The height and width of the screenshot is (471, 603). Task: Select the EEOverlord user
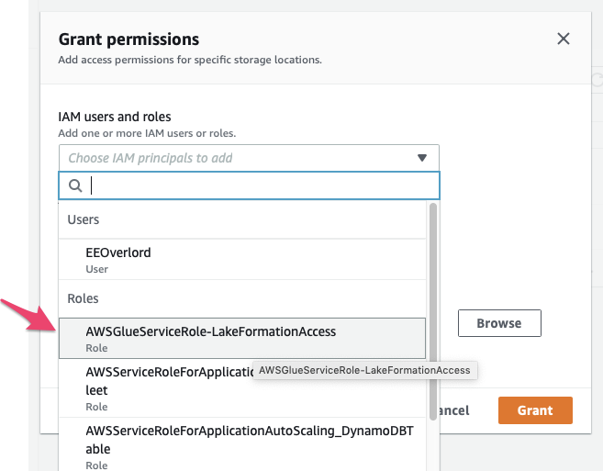click(117, 253)
